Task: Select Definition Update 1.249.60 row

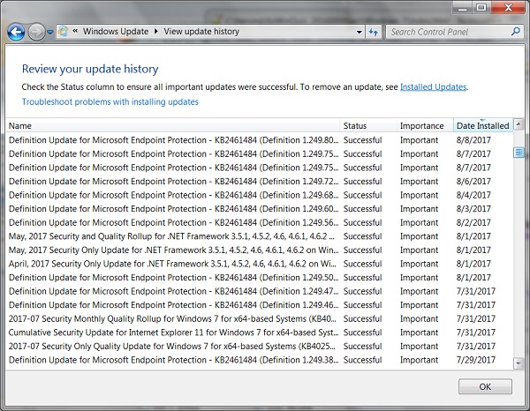Action: coord(259,209)
